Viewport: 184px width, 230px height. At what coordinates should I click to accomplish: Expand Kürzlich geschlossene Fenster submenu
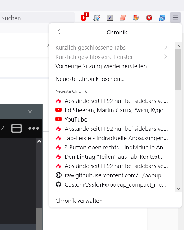(x=112, y=57)
